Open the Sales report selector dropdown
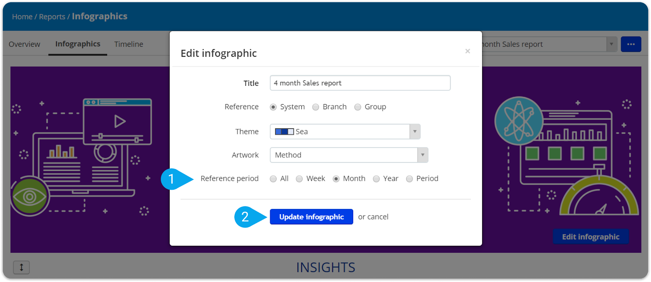651x282 pixels. click(611, 44)
